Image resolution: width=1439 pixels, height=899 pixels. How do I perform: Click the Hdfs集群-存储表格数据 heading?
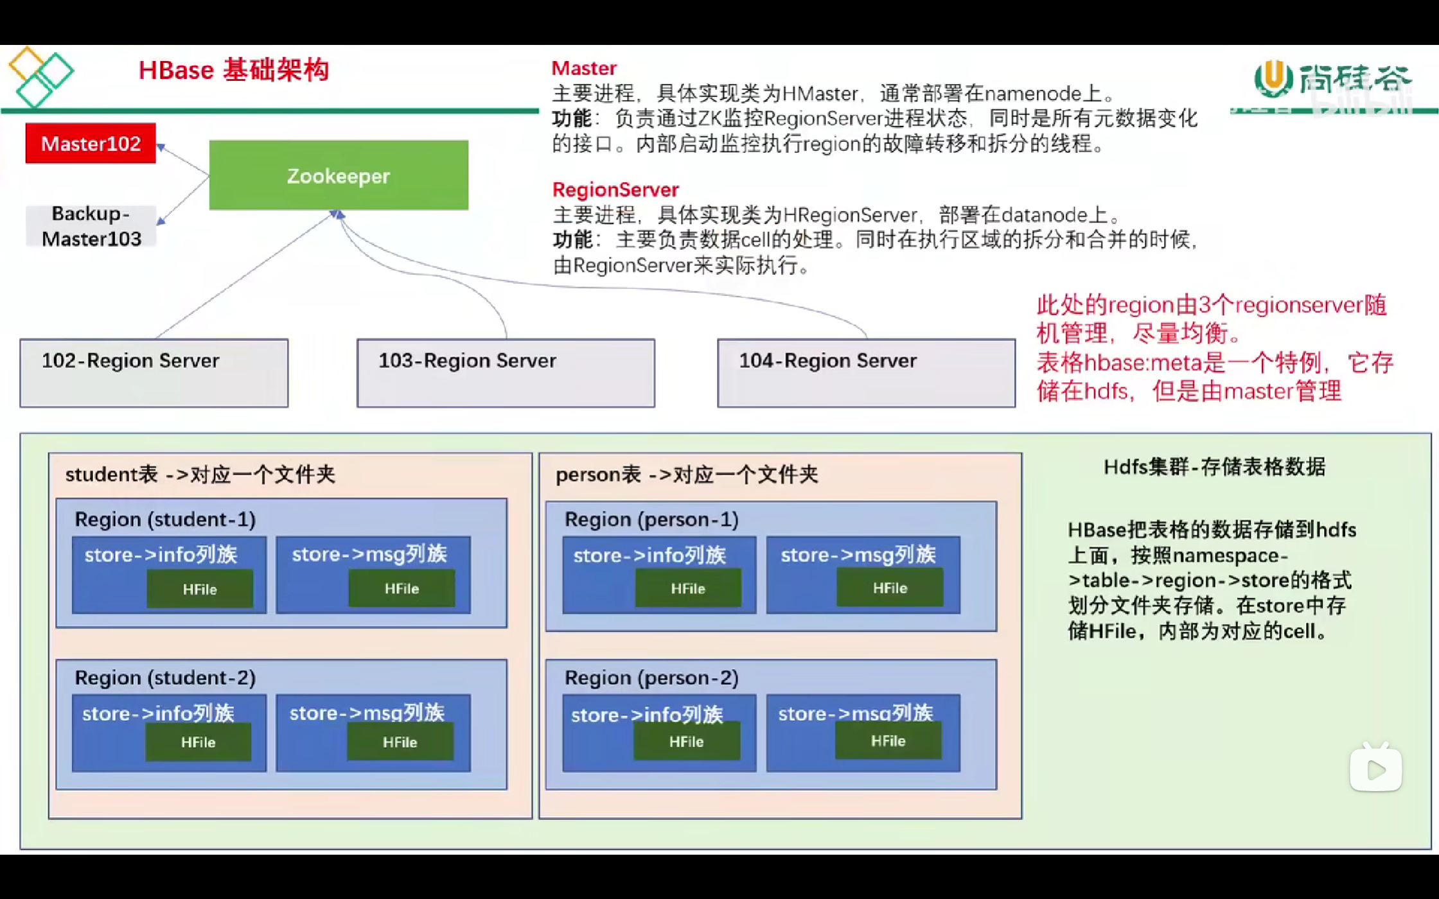tap(1214, 467)
